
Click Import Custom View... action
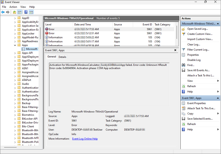[200, 39]
